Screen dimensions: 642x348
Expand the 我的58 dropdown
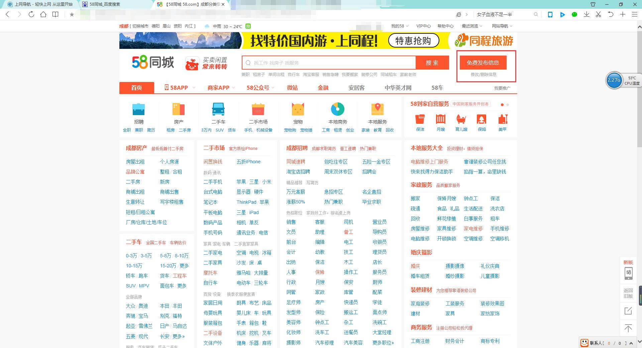pyautogui.click(x=400, y=26)
